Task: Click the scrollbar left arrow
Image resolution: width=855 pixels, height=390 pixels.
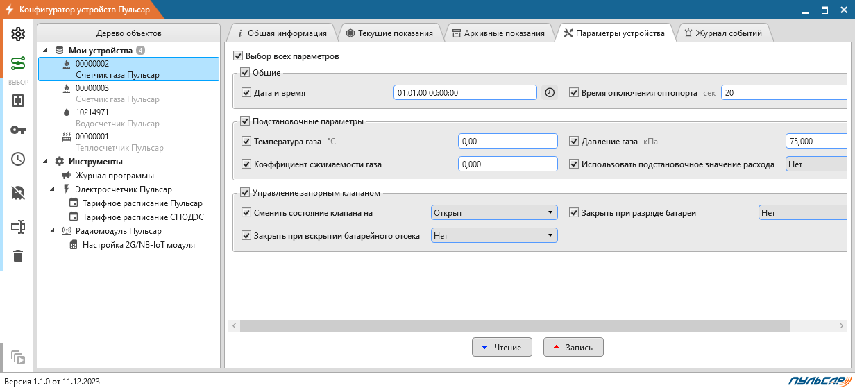Action: pyautogui.click(x=234, y=325)
